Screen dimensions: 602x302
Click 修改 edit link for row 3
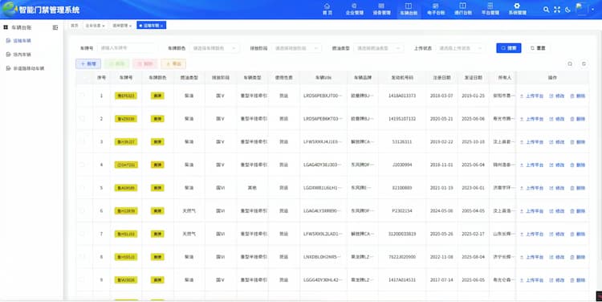pos(557,142)
